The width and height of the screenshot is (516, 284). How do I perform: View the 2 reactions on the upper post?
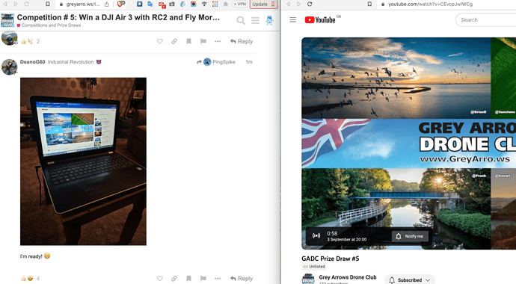point(30,41)
